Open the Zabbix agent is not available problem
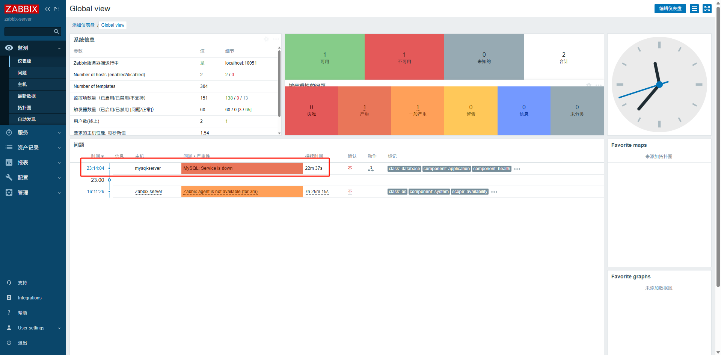 220,192
